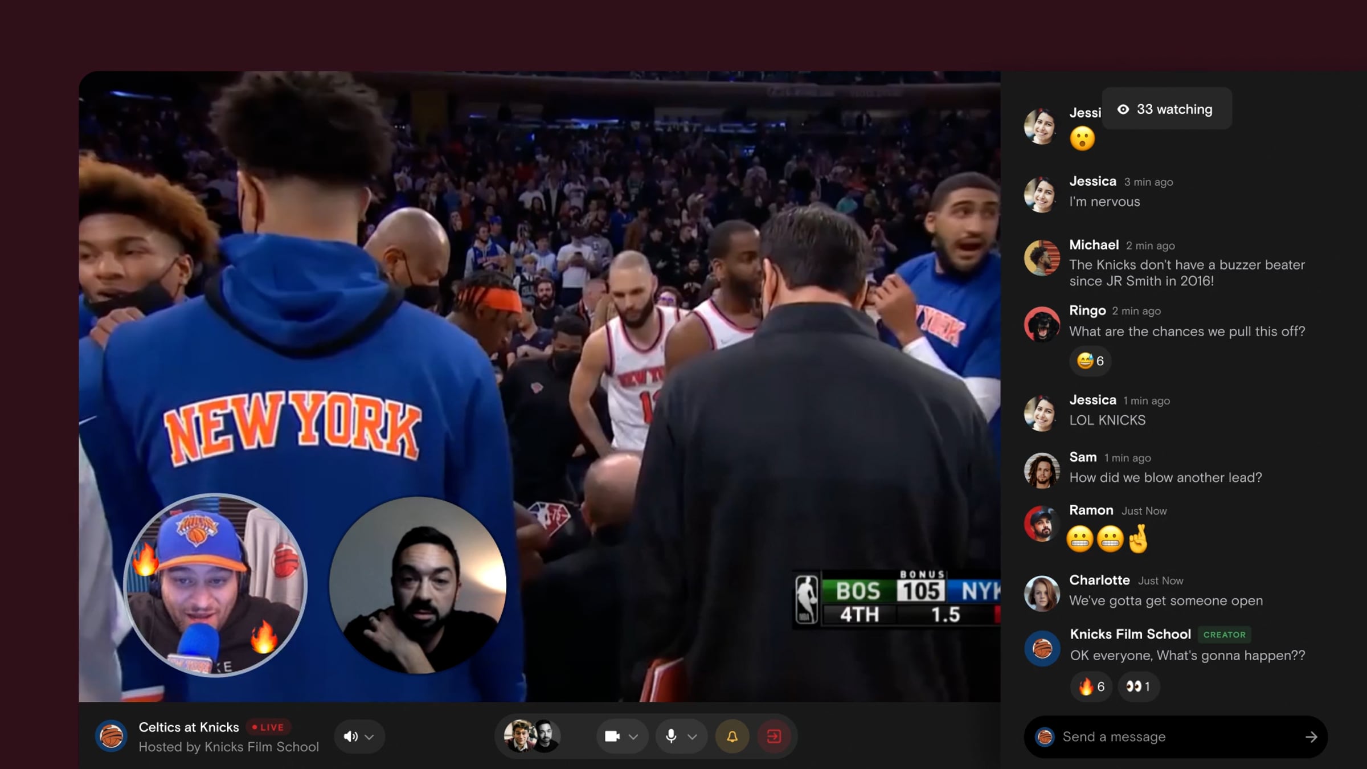
Task: Click the fire emoji reaction with count 6
Action: 1091,687
